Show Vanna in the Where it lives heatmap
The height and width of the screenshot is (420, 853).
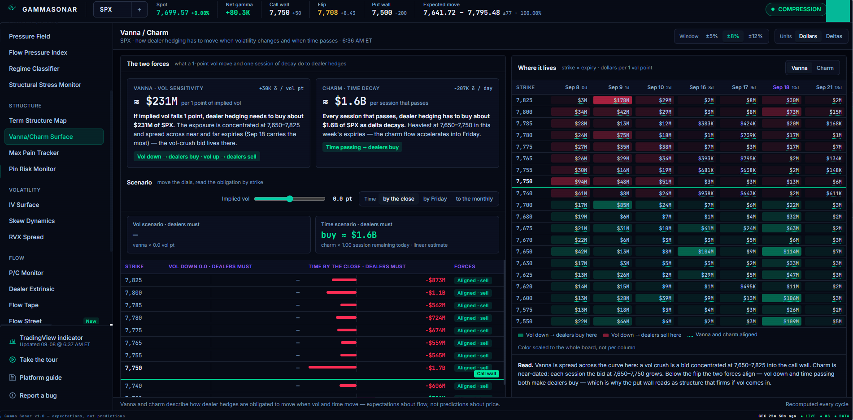coord(799,68)
